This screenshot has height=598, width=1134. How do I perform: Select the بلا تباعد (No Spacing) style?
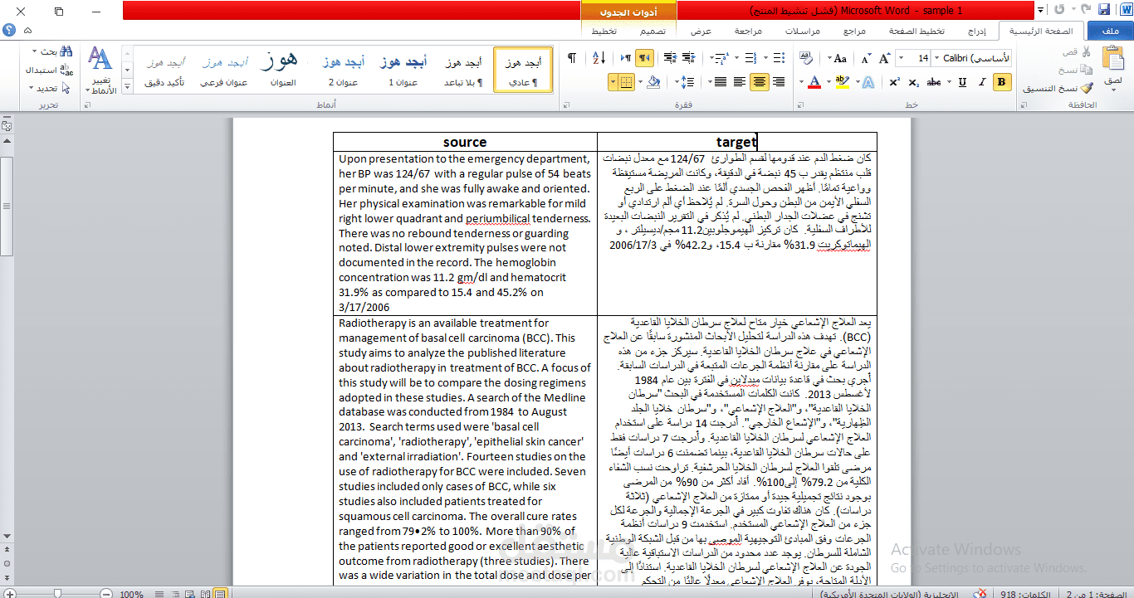pyautogui.click(x=462, y=69)
